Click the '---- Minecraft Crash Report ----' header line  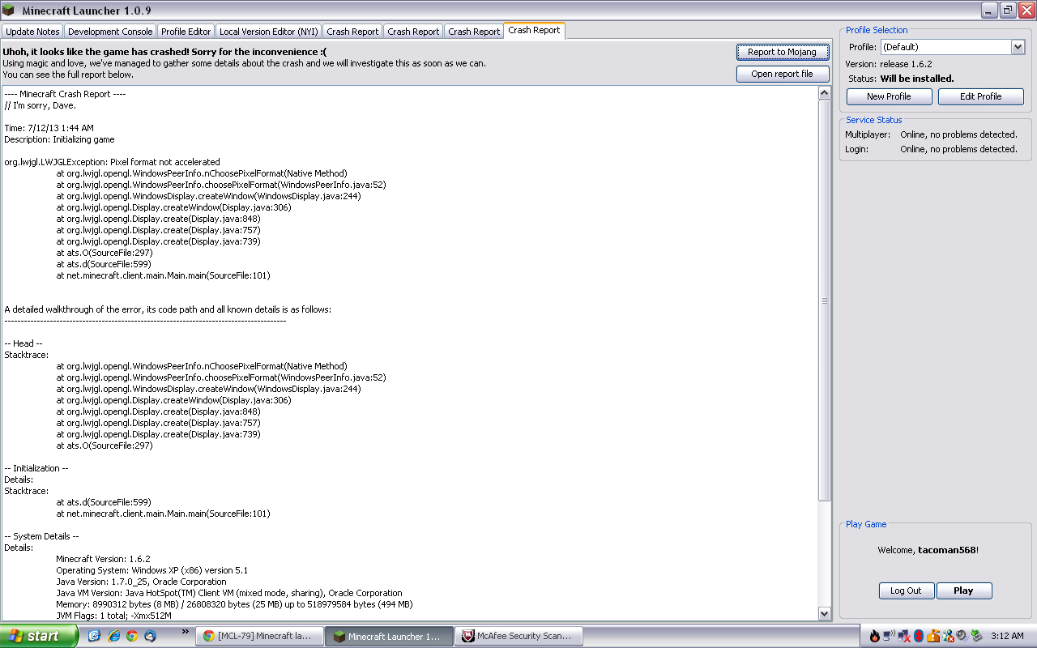click(65, 94)
